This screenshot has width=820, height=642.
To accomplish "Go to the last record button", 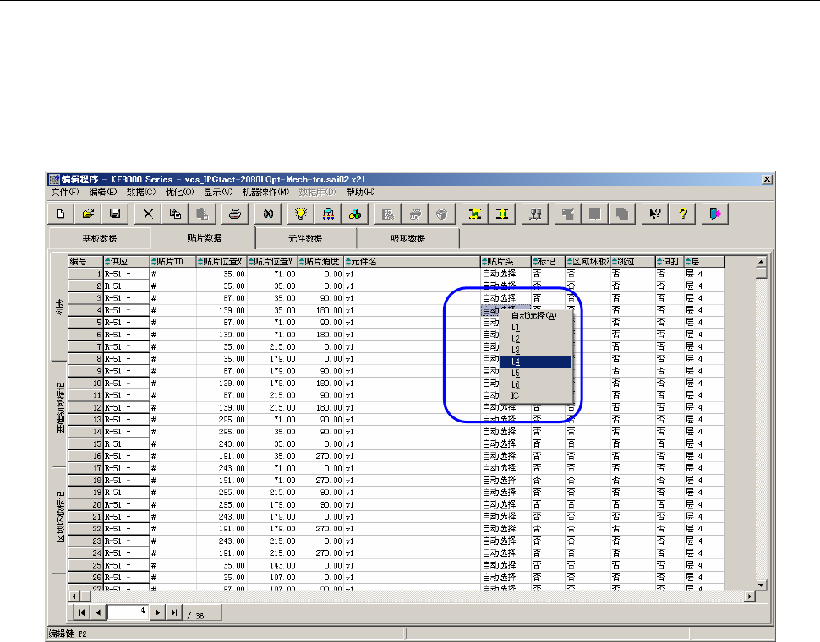I will [x=175, y=612].
